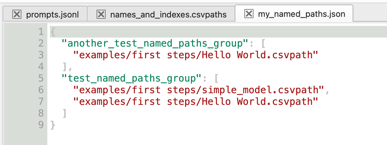Viewport: 387px width, 145px height.
Task: Close the prompts.jsonl tab
Action: (17, 14)
